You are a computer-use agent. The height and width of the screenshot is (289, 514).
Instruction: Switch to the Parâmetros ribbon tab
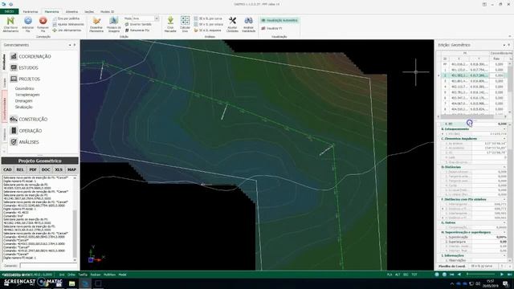(x=31, y=11)
